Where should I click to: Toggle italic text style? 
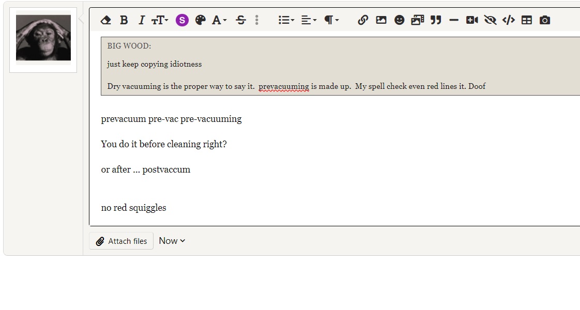[x=141, y=20]
